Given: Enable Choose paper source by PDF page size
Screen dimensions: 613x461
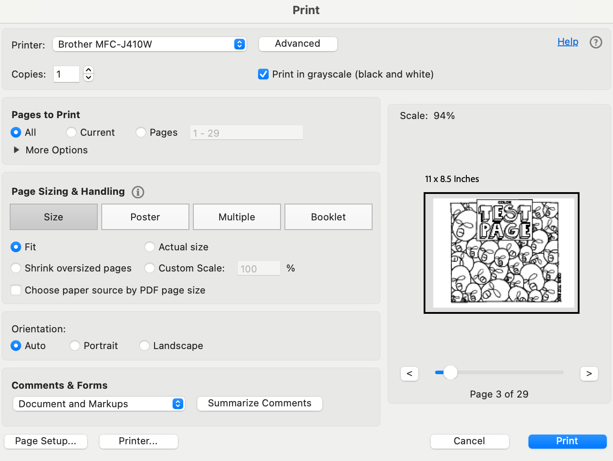Looking at the screenshot, I should click(16, 290).
